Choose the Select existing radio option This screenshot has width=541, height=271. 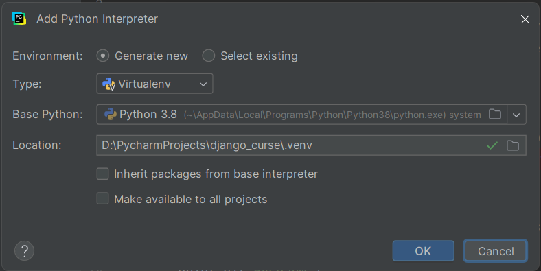209,56
